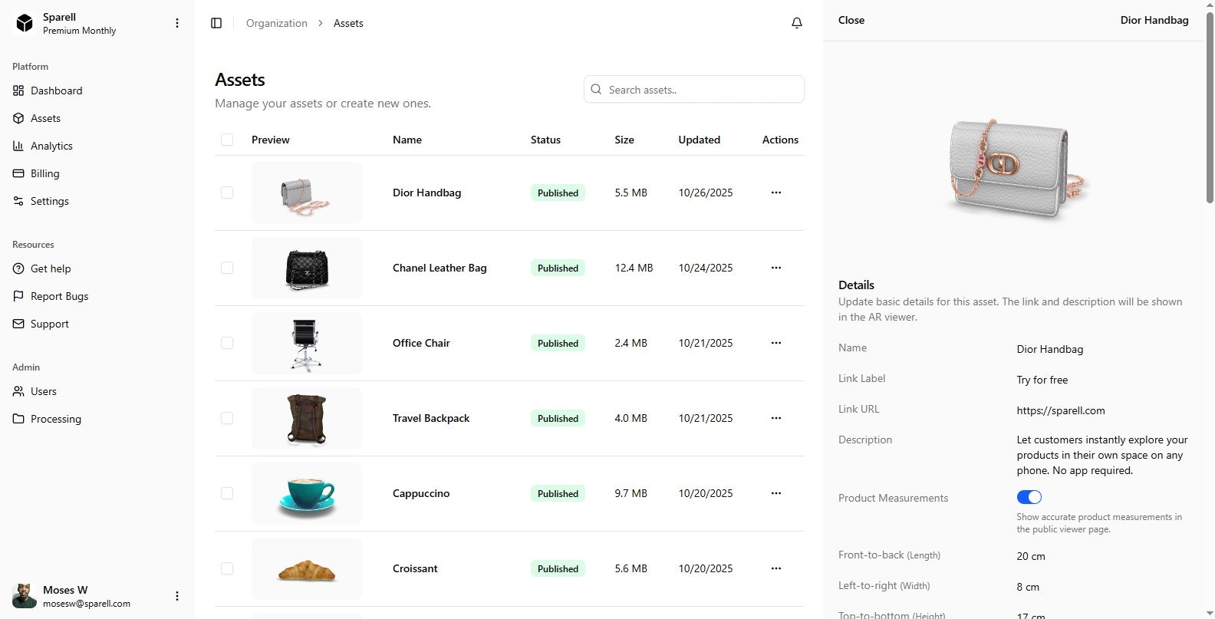
Task: Click the Report Bugs flag icon
Action: pyautogui.click(x=18, y=296)
